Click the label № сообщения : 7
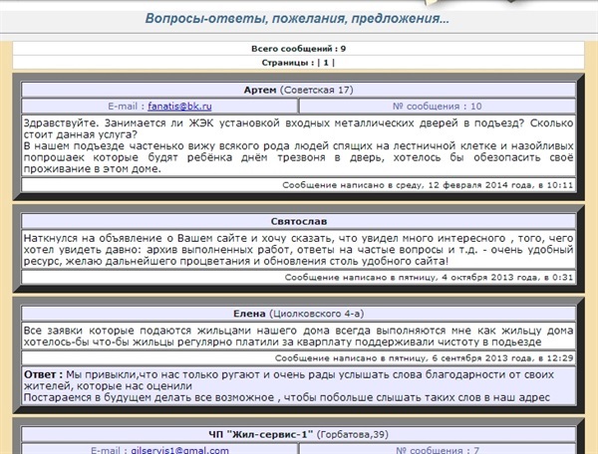This screenshot has width=598, height=454. coord(438,450)
